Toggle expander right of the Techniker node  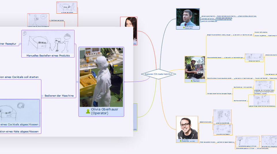tap(206, 70)
